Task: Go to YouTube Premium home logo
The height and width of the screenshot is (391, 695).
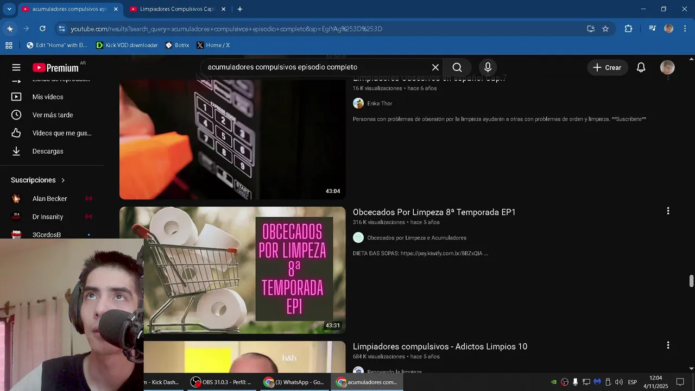Action: (55, 67)
